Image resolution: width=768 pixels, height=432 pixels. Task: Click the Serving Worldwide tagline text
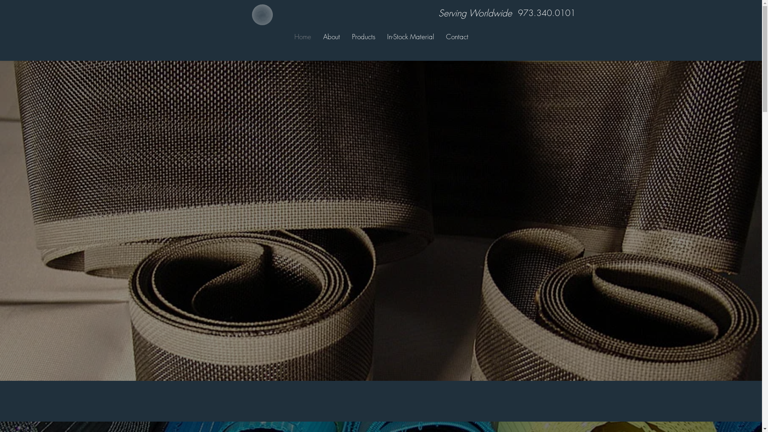pos(475,13)
